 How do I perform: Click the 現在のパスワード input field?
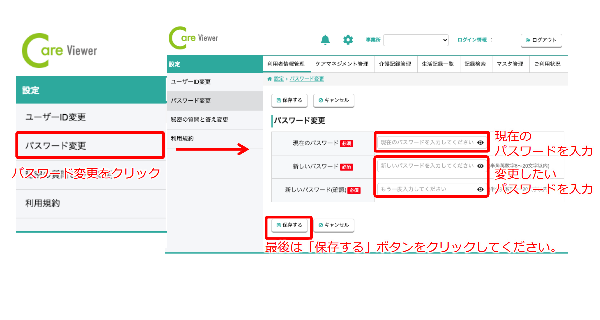427,142
